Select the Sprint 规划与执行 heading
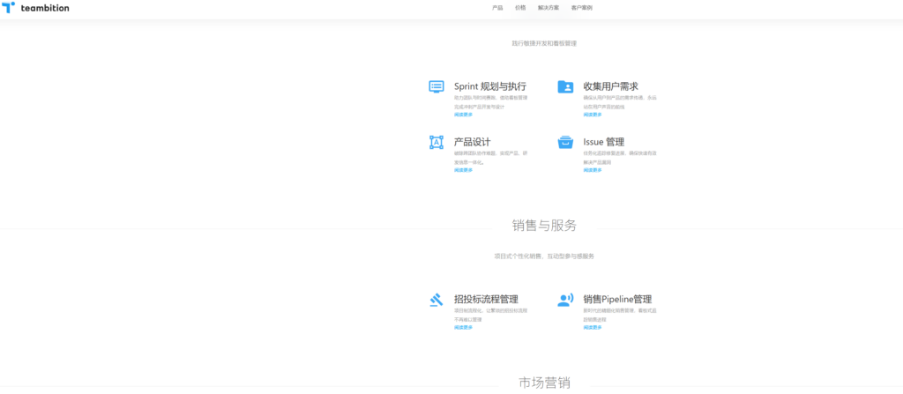The image size is (903, 394). coord(489,86)
